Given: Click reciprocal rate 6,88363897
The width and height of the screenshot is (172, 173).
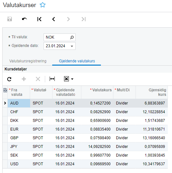Looking at the screenshot, I should click(155, 103).
